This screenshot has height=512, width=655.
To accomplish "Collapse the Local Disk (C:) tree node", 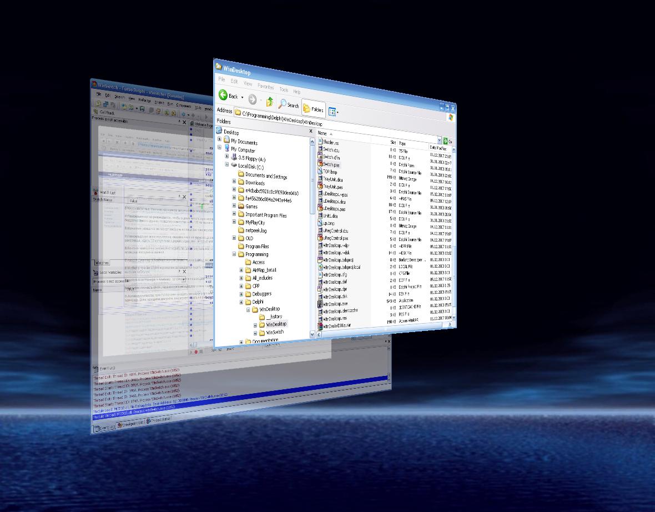I will point(227,165).
